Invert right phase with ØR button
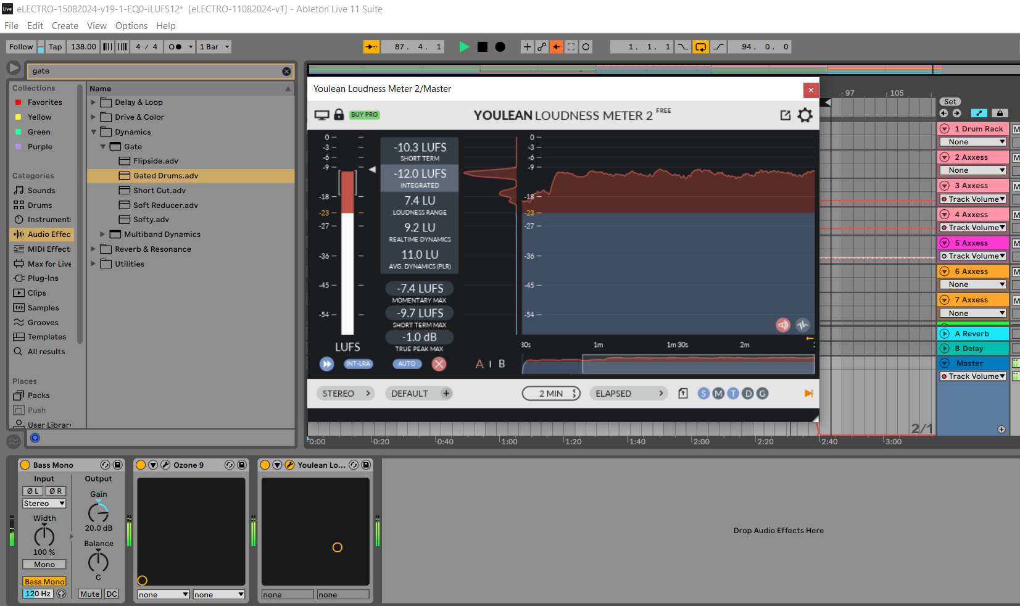The height and width of the screenshot is (606, 1020). click(x=56, y=491)
